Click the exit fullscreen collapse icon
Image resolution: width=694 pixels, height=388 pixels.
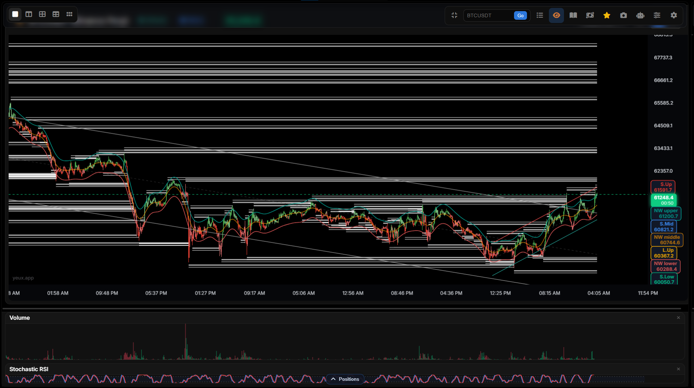(454, 15)
